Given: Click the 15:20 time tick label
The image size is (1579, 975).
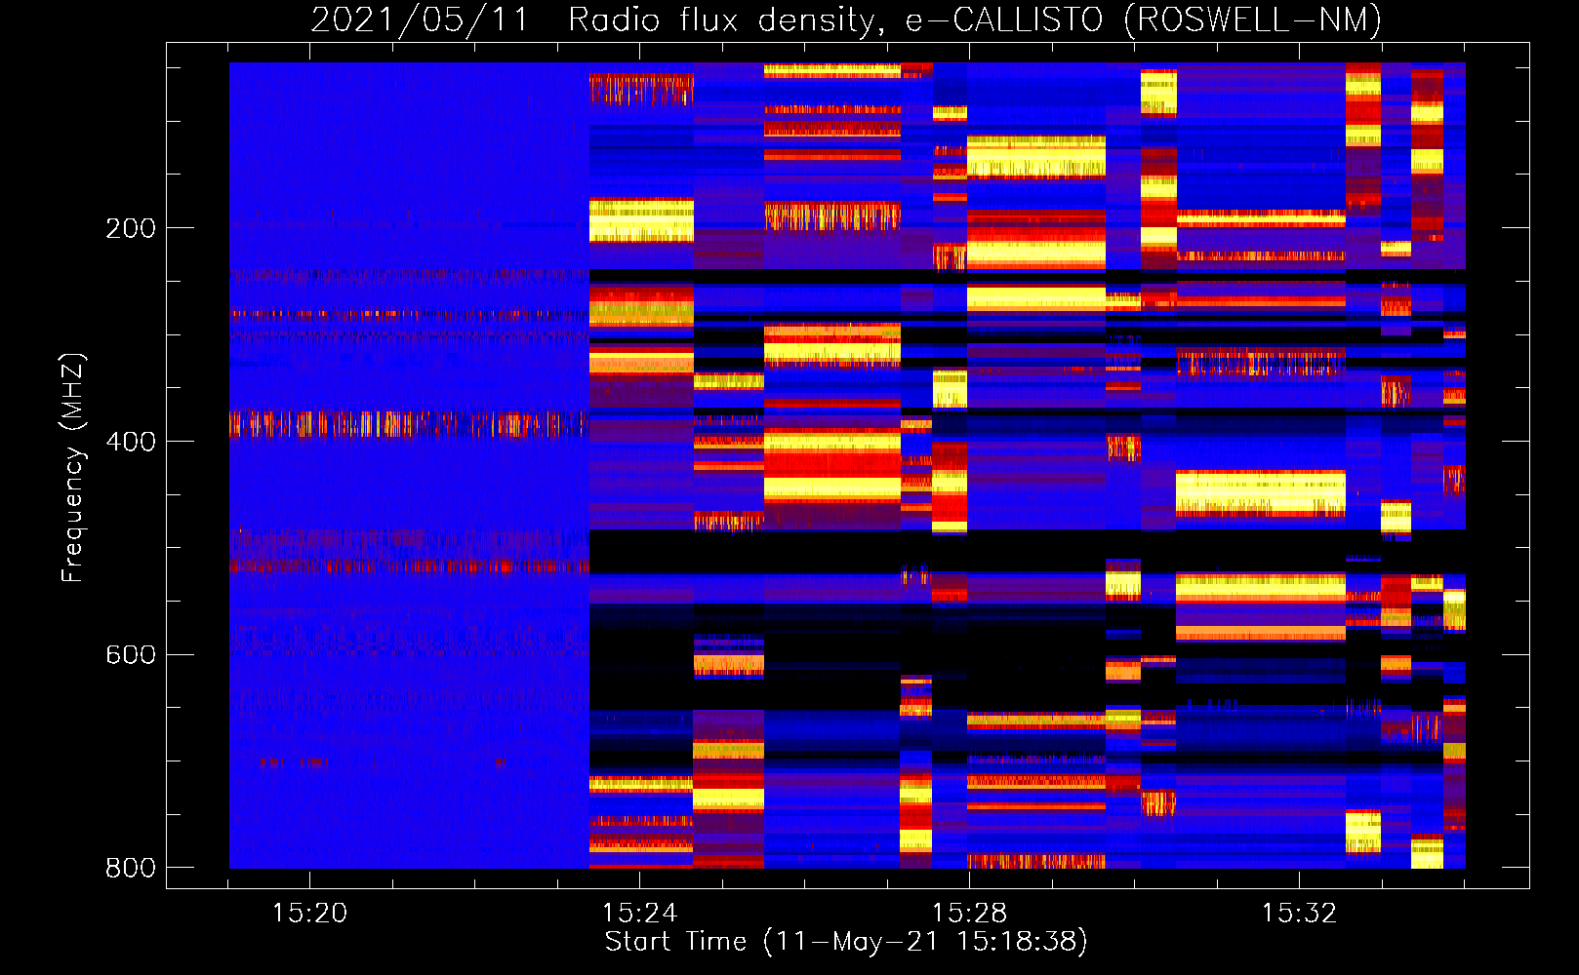Looking at the screenshot, I should [x=309, y=913].
